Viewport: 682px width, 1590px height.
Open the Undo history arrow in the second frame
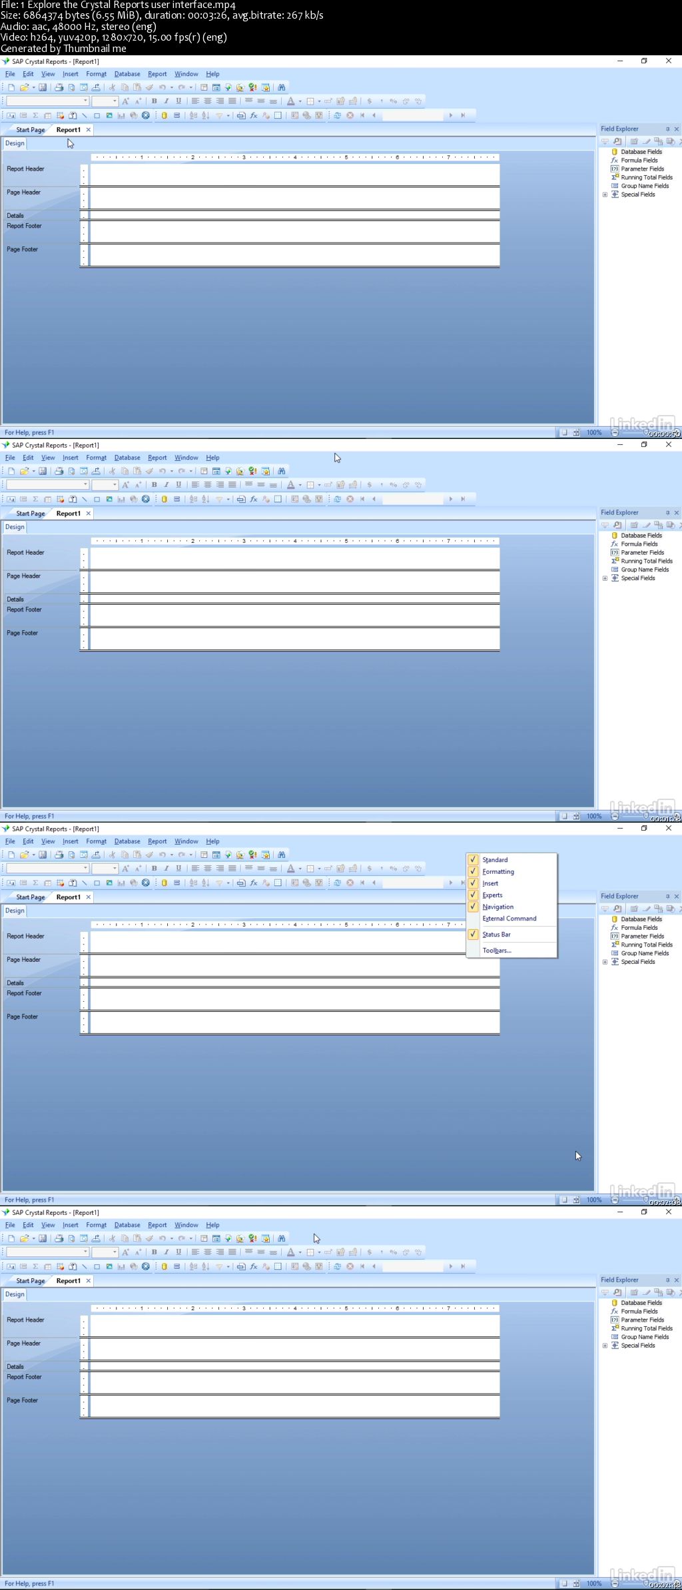(x=171, y=472)
